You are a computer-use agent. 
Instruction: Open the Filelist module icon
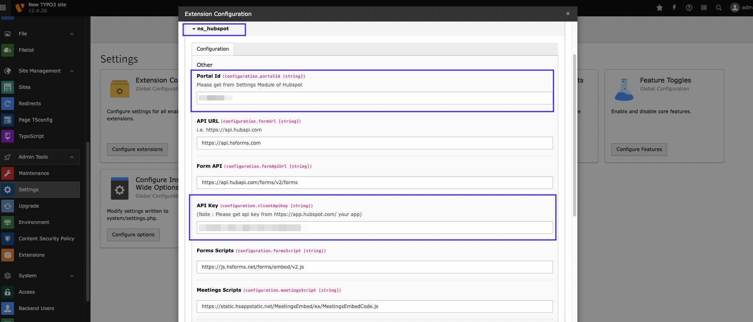click(8, 50)
